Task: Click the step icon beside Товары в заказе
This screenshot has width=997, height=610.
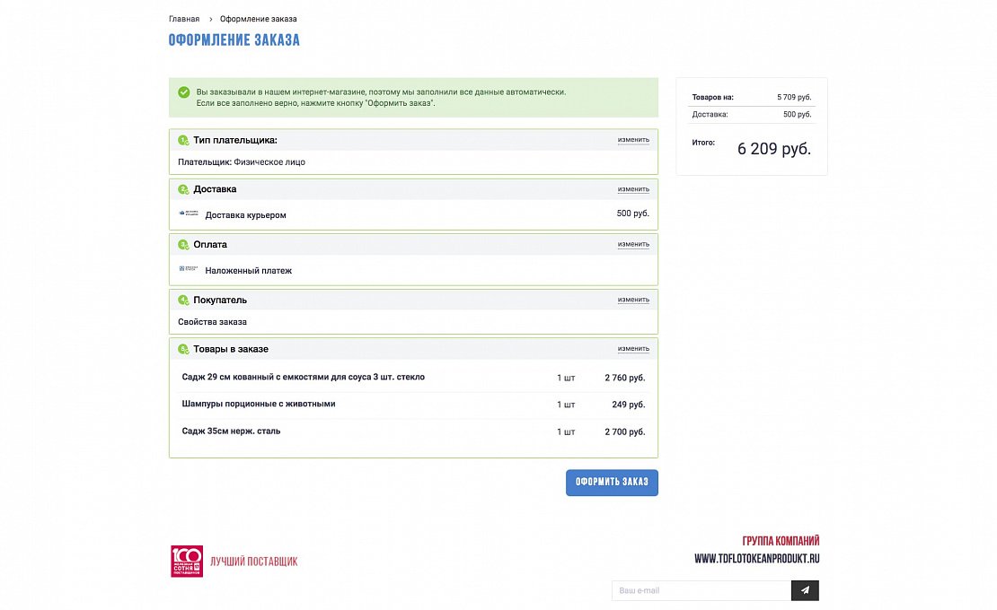Action: point(183,349)
